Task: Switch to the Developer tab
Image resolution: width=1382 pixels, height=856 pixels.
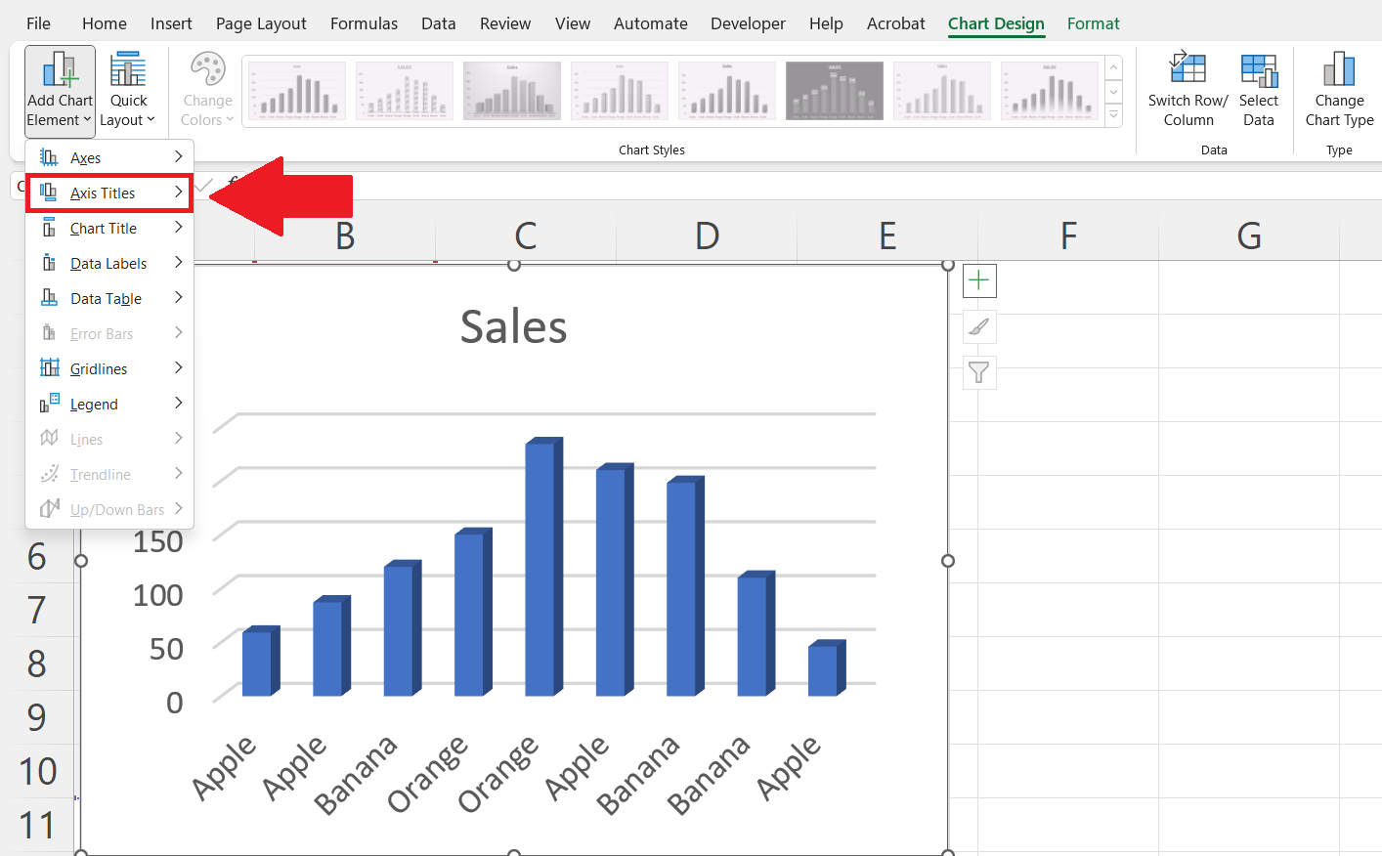Action: click(x=748, y=23)
